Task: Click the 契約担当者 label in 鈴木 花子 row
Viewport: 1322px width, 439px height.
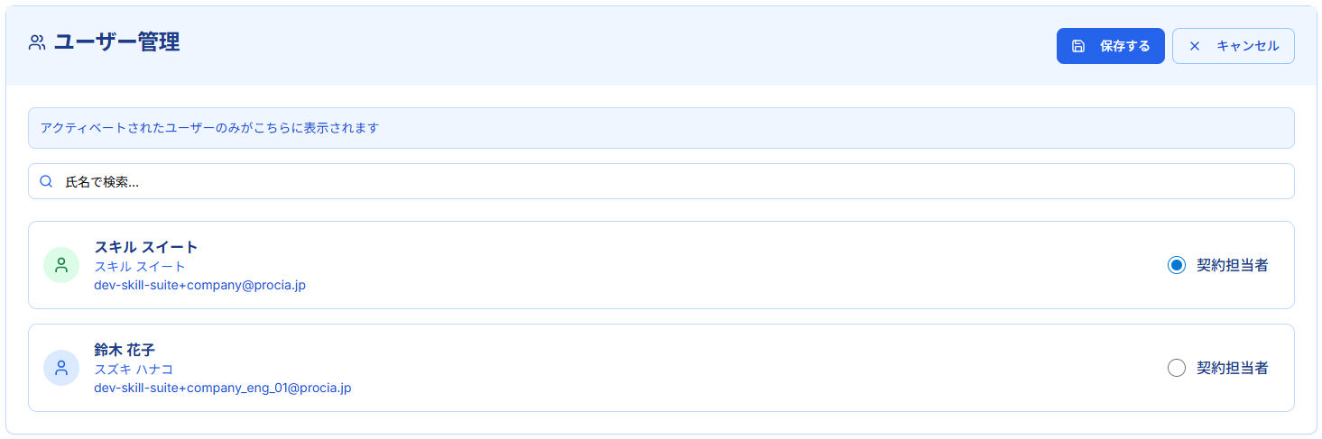Action: (1233, 368)
